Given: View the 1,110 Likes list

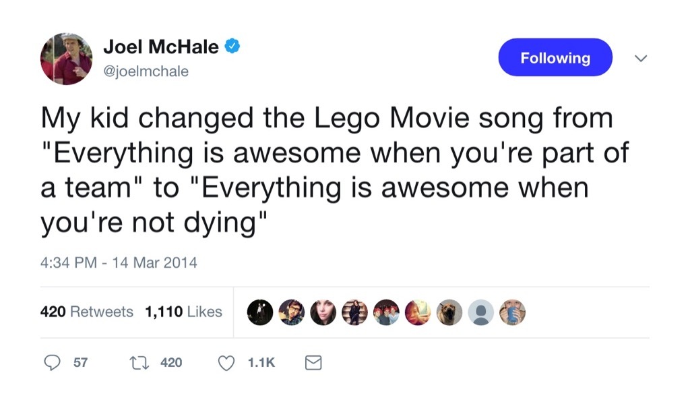Looking at the screenshot, I should (x=182, y=312).
